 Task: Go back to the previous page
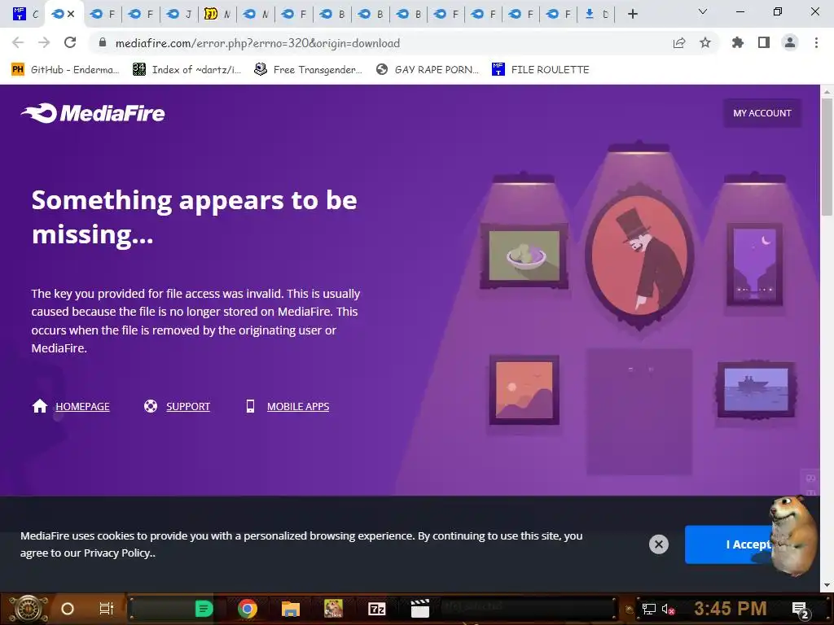18,42
